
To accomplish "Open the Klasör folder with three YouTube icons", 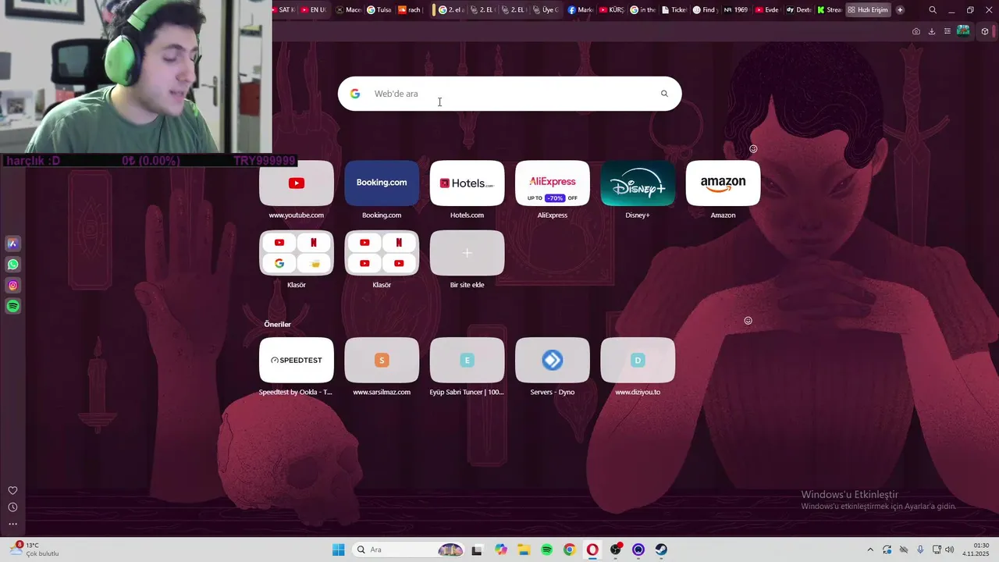I will pyautogui.click(x=382, y=253).
